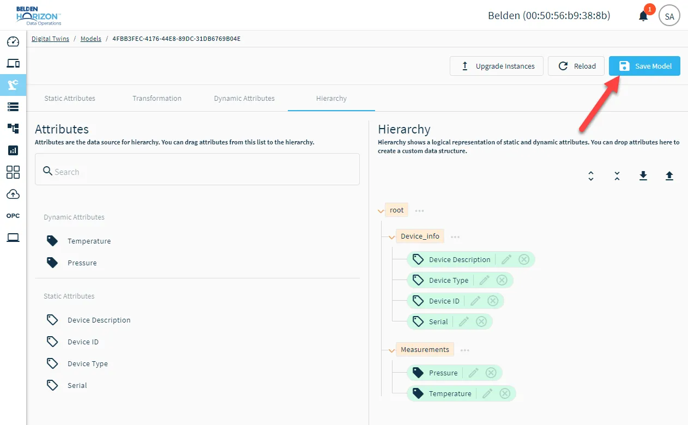Expand all hierarchy nodes icon
The width and height of the screenshot is (688, 425).
[x=590, y=176]
